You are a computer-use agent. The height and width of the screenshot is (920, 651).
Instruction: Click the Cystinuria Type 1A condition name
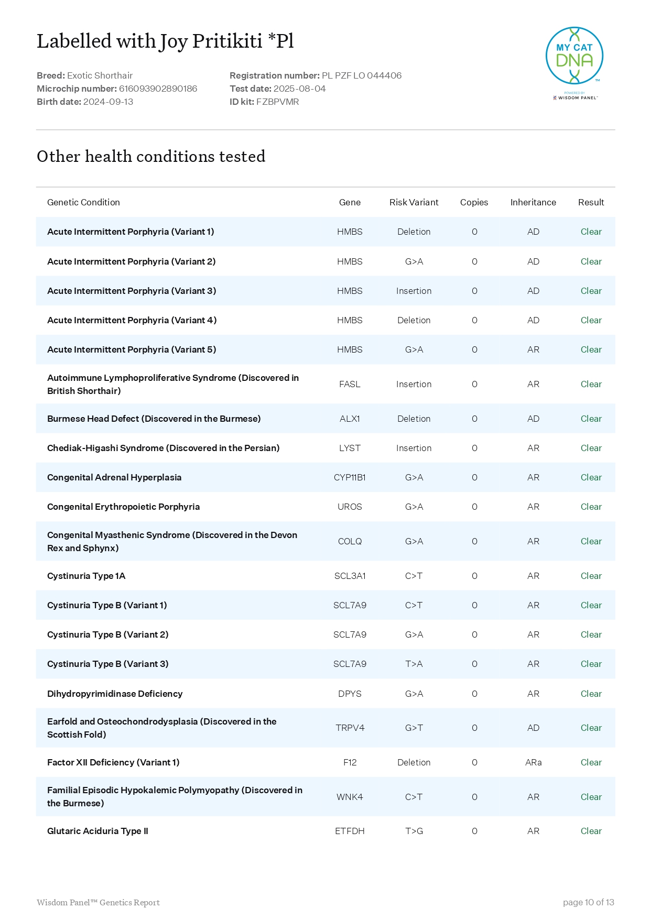point(86,576)
